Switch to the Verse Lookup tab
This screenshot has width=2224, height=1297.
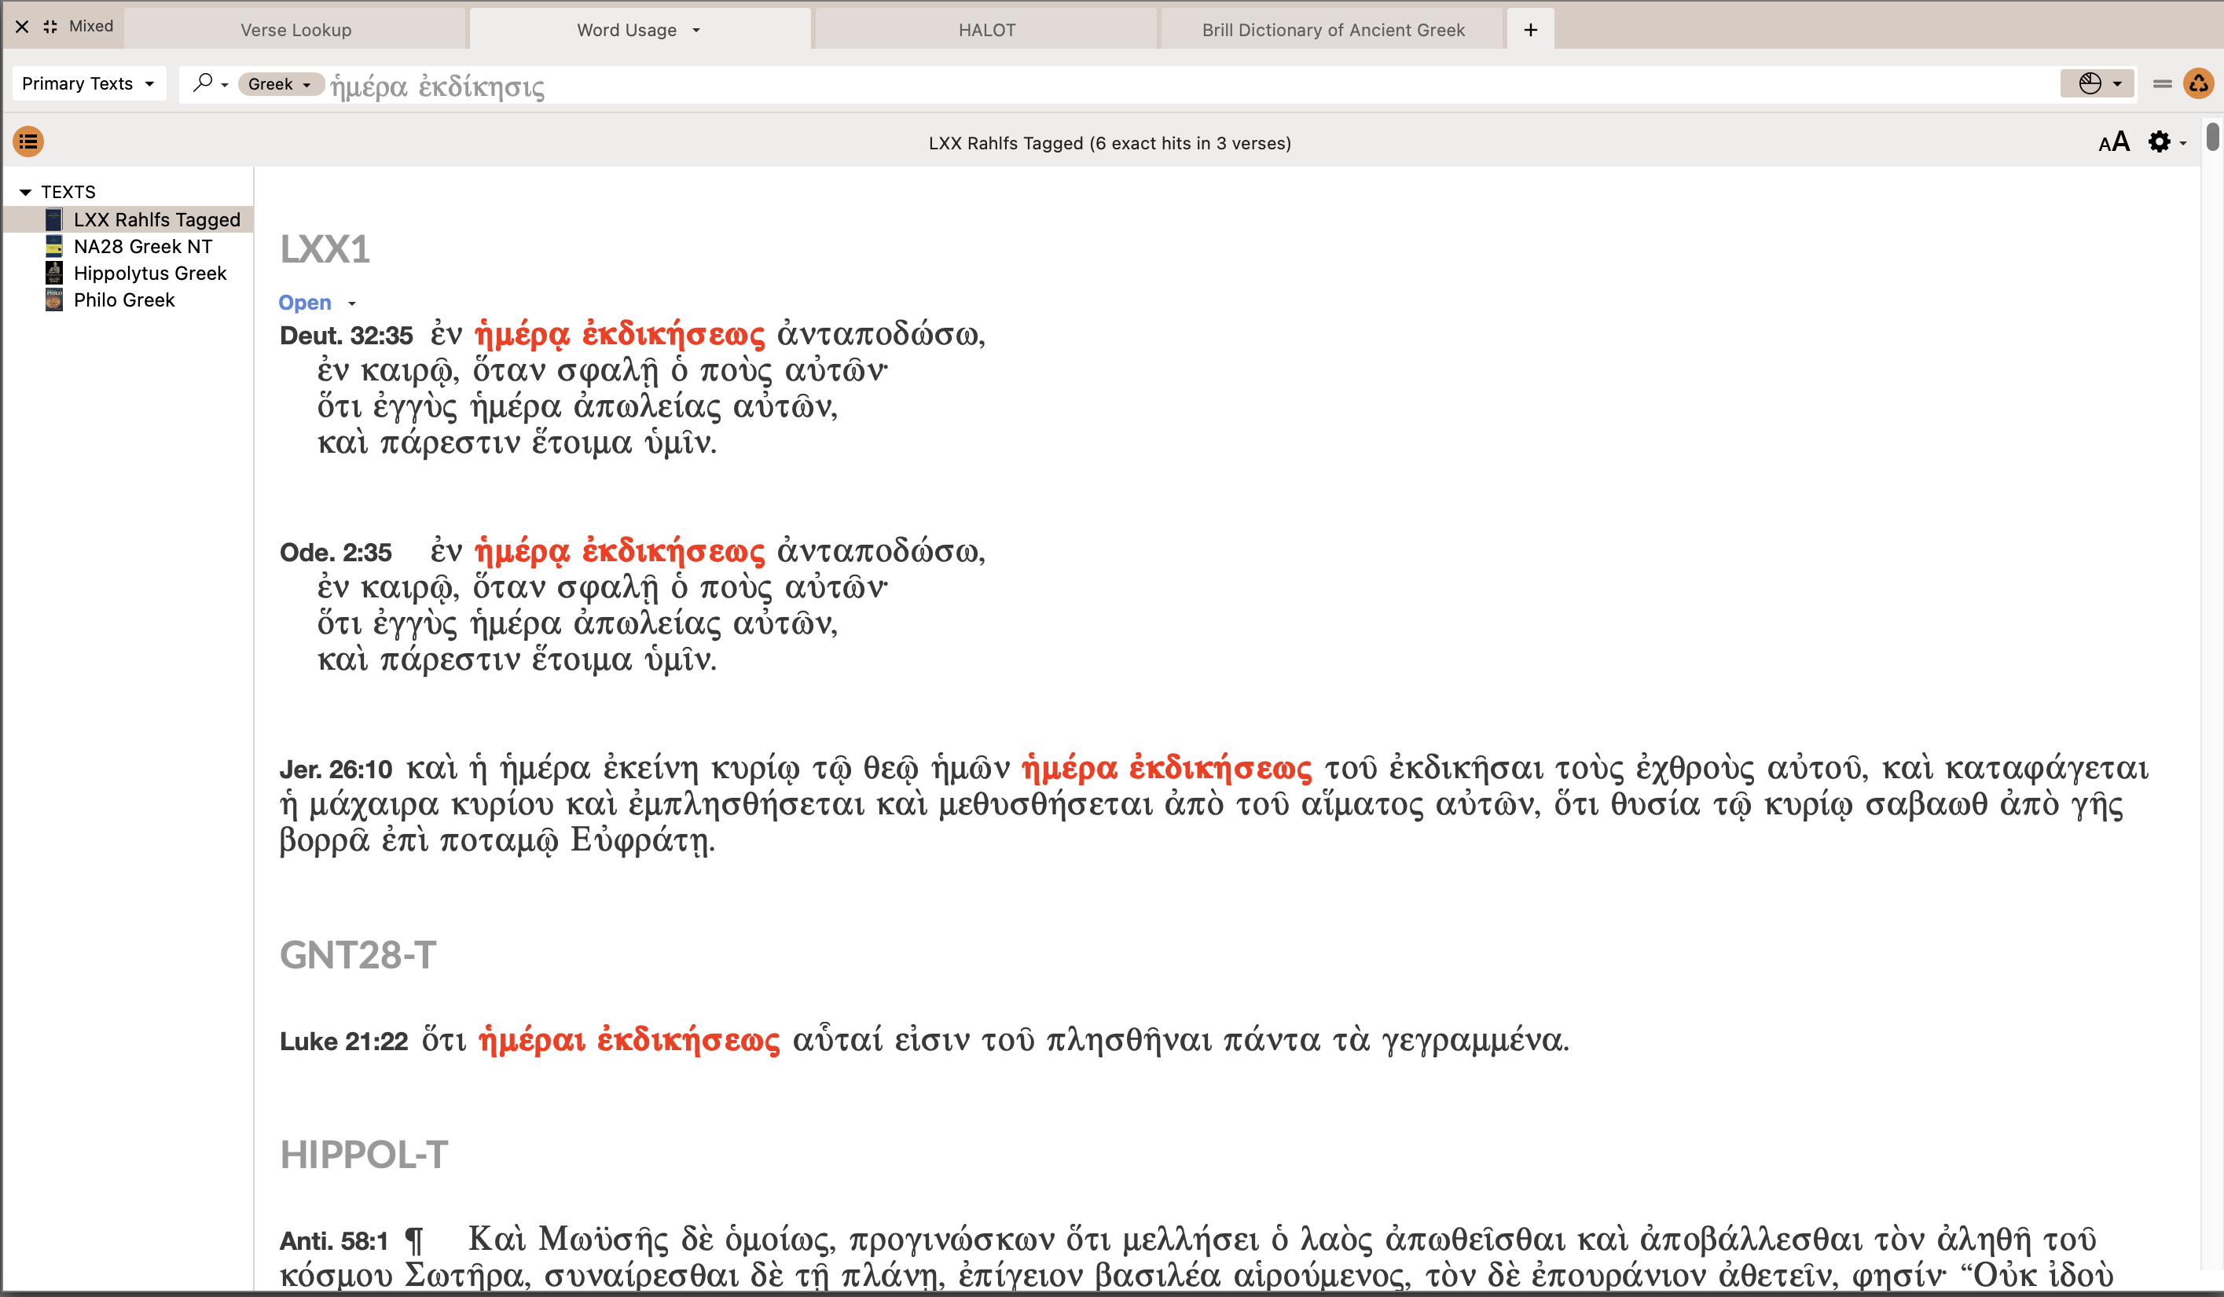[x=295, y=30]
